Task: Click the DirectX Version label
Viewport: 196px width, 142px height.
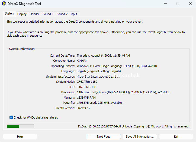Action: (x=65, y=108)
